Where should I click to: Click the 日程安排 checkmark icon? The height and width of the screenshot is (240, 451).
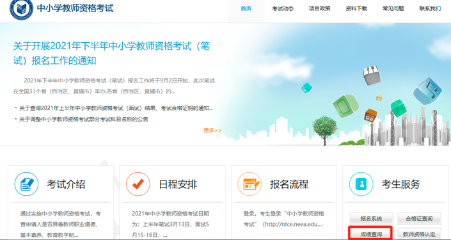click(138, 184)
